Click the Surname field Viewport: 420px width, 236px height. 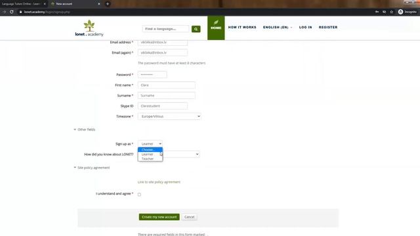(166, 96)
